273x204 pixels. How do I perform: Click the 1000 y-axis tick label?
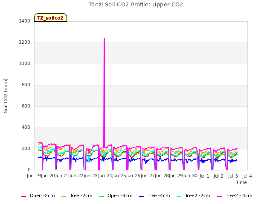pos(25,63)
